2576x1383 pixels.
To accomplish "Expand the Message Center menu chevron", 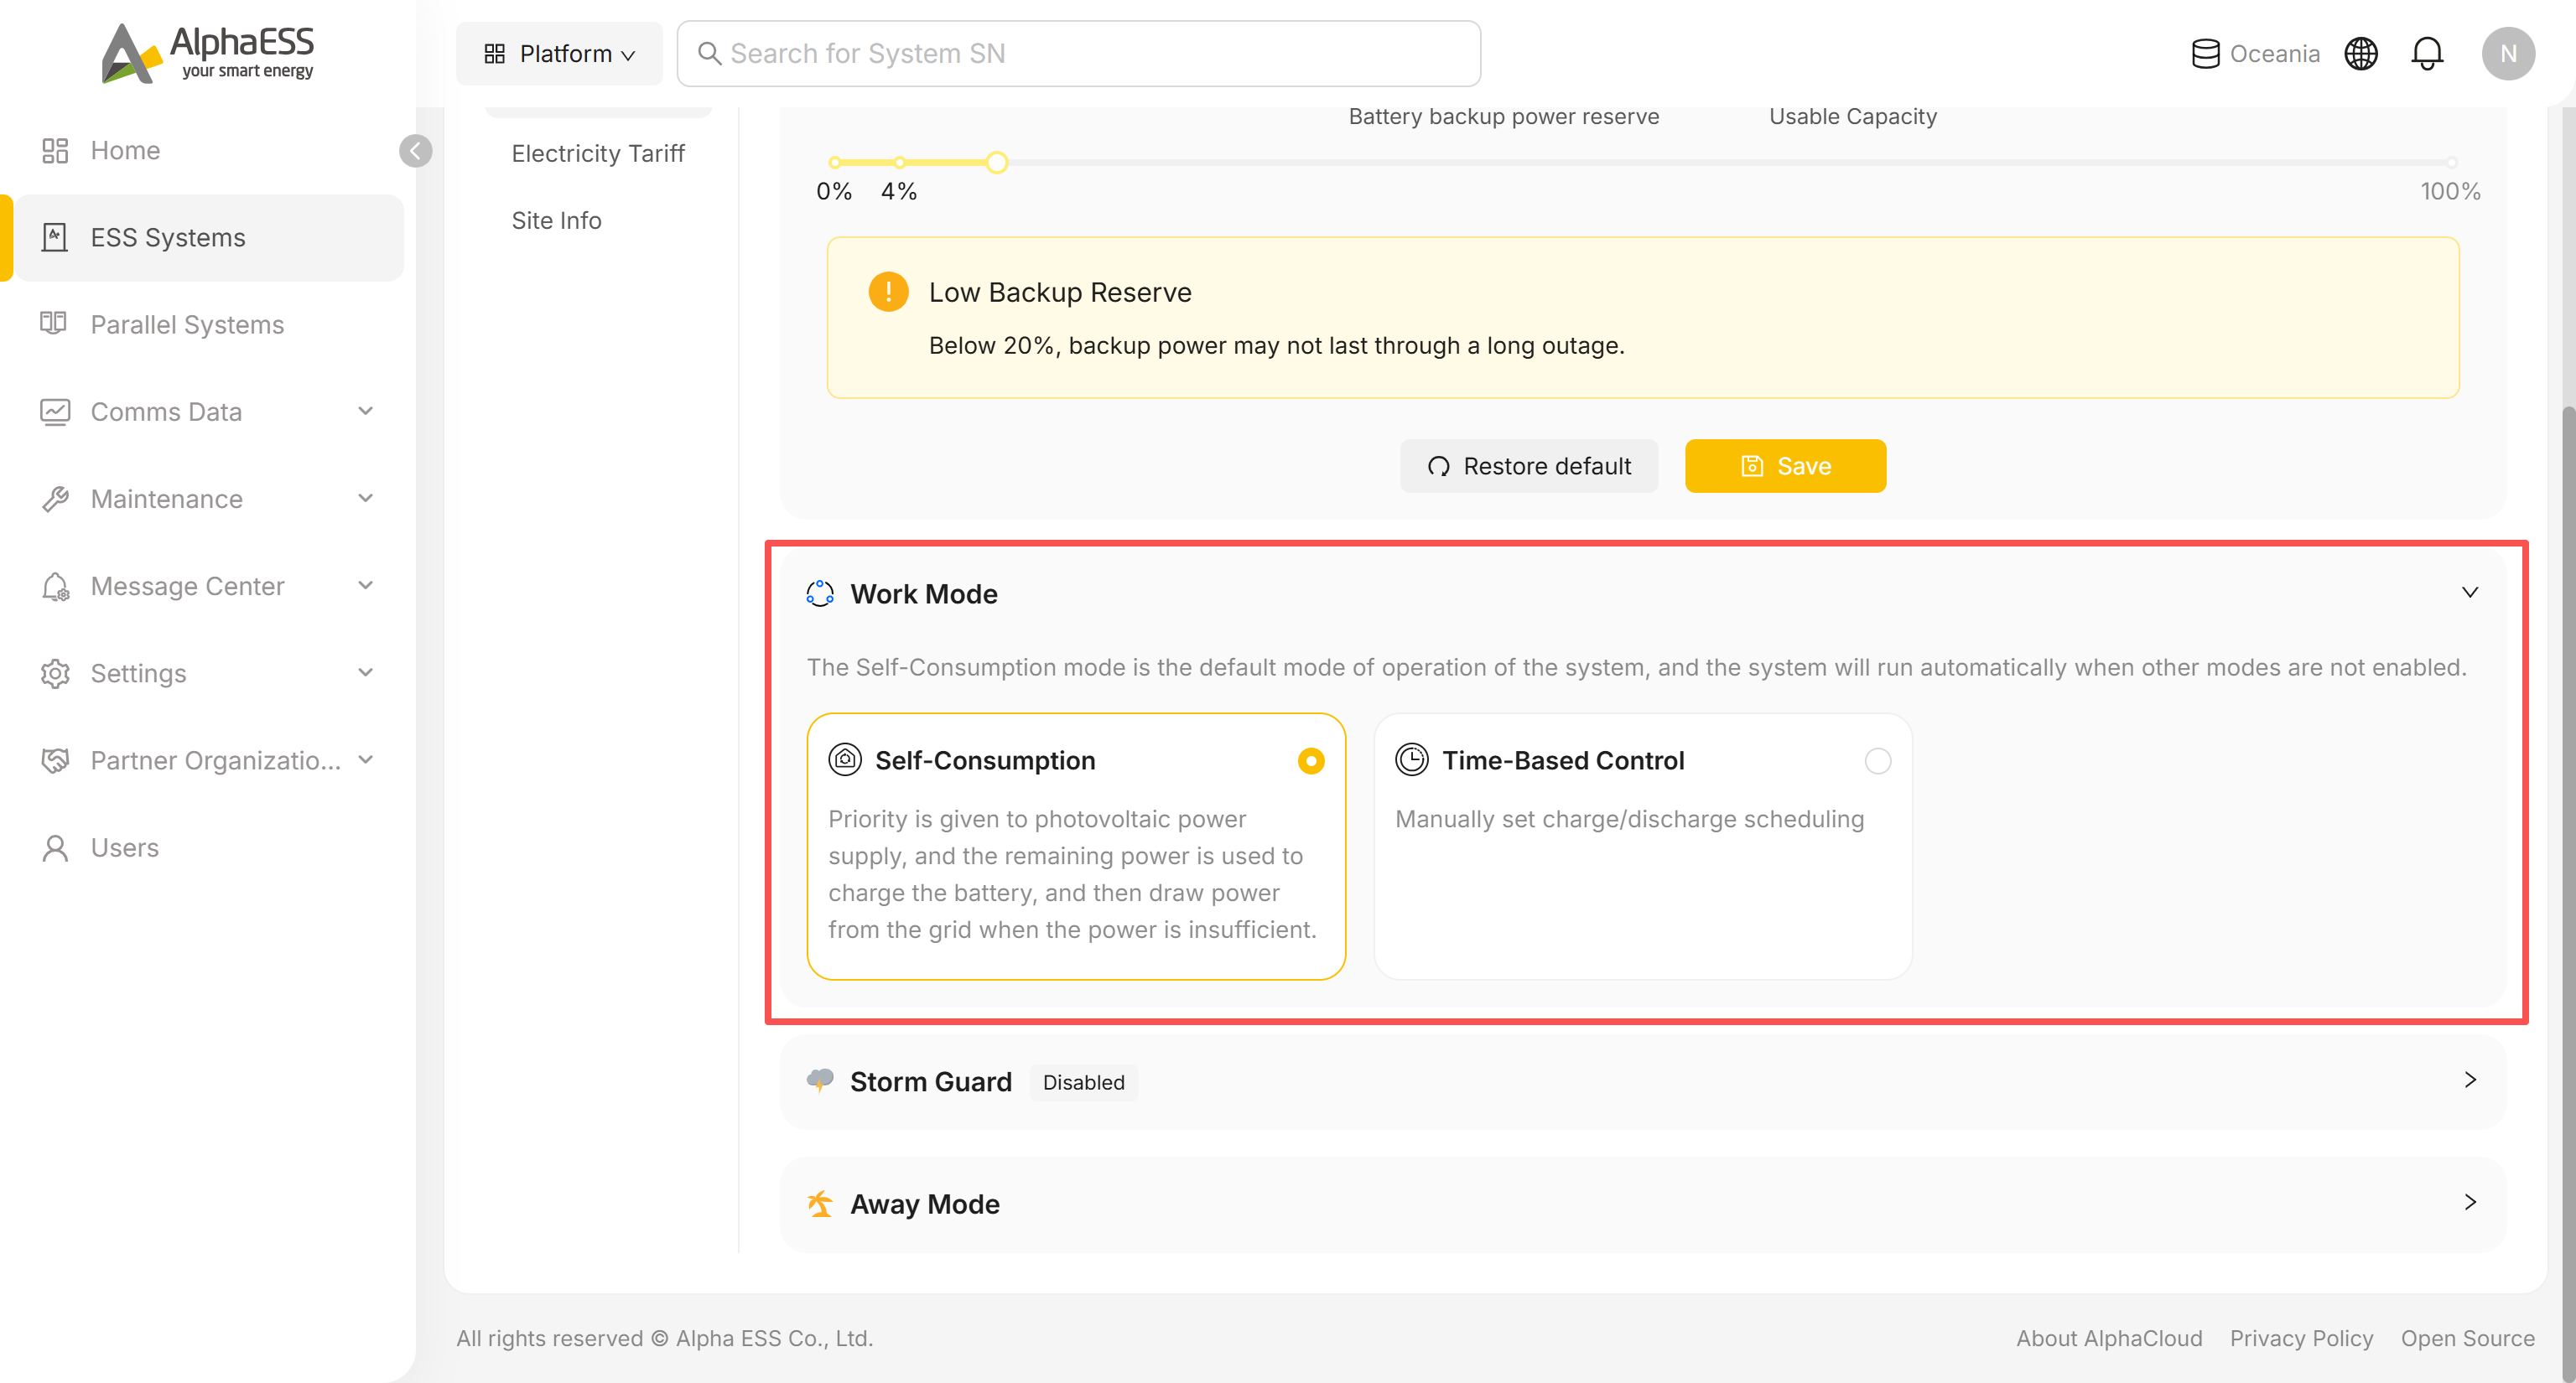I will tap(365, 584).
